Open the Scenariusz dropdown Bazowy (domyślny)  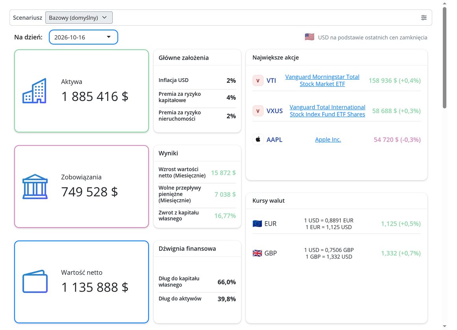click(79, 17)
